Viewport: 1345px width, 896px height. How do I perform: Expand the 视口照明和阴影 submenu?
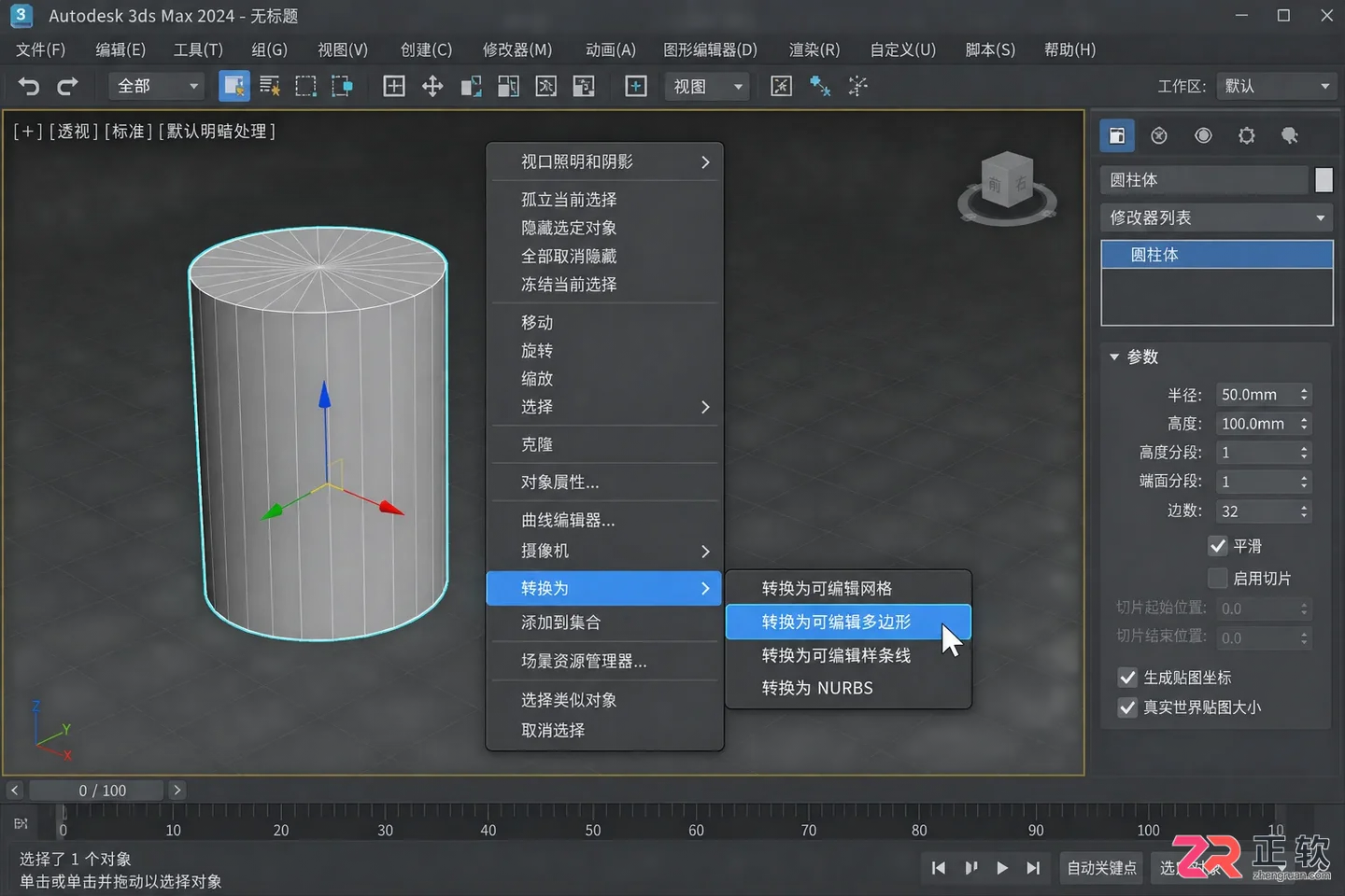click(x=604, y=161)
